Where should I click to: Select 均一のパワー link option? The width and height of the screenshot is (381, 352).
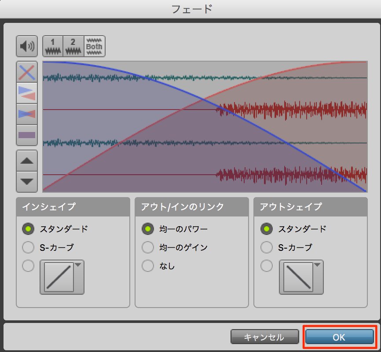(148, 229)
